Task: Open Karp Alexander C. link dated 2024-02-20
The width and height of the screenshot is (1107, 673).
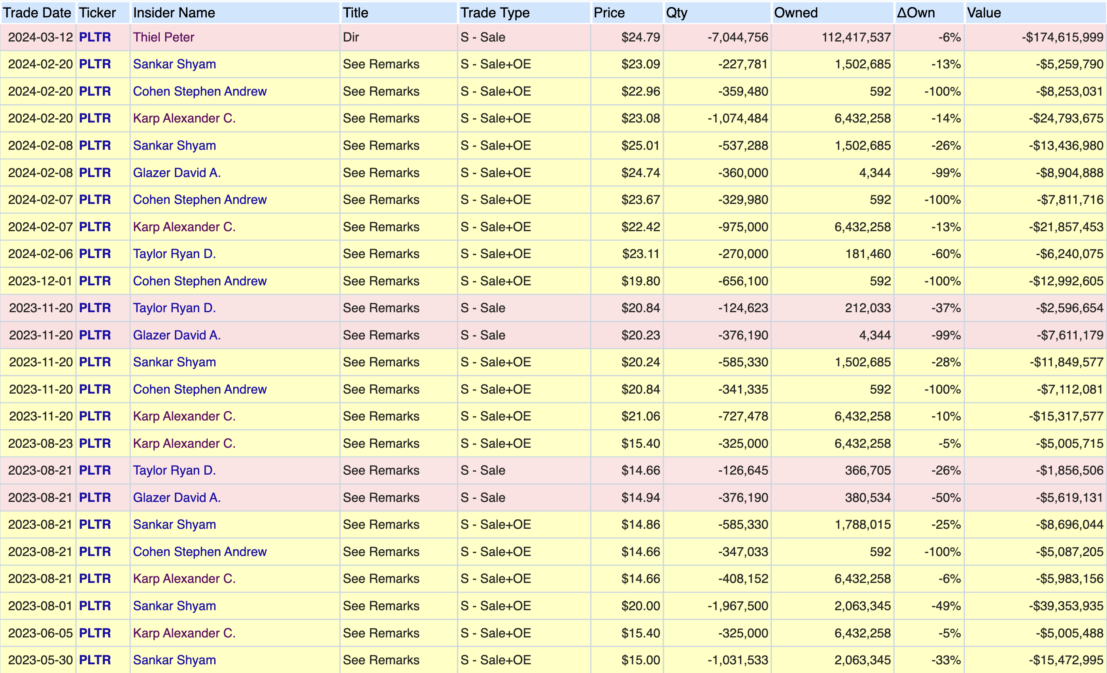Action: tap(184, 119)
